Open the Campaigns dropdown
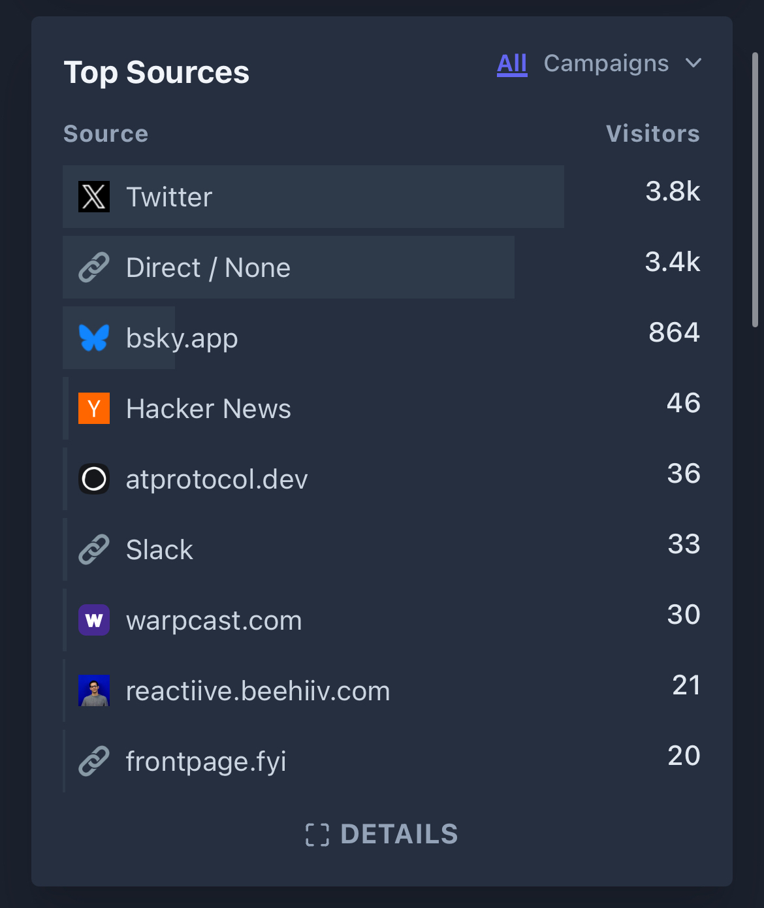The height and width of the screenshot is (908, 764). pos(606,63)
